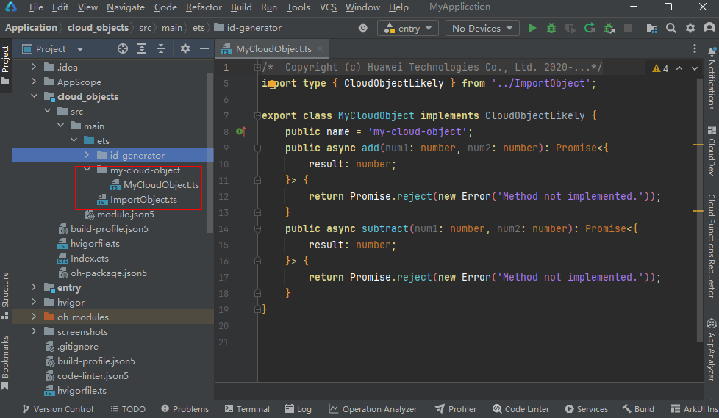Open Project panel options gear
Image resolution: width=719 pixels, height=418 pixels.
[185, 48]
